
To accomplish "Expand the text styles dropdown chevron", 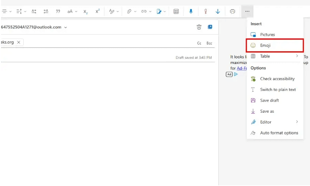I will 118,11.
